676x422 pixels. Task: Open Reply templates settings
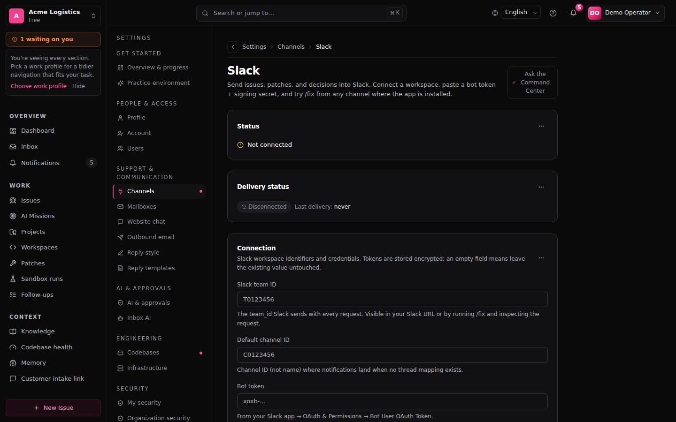click(159, 268)
